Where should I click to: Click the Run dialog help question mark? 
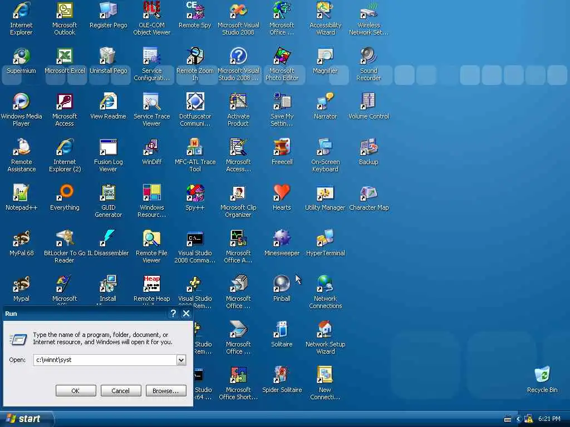click(x=174, y=314)
